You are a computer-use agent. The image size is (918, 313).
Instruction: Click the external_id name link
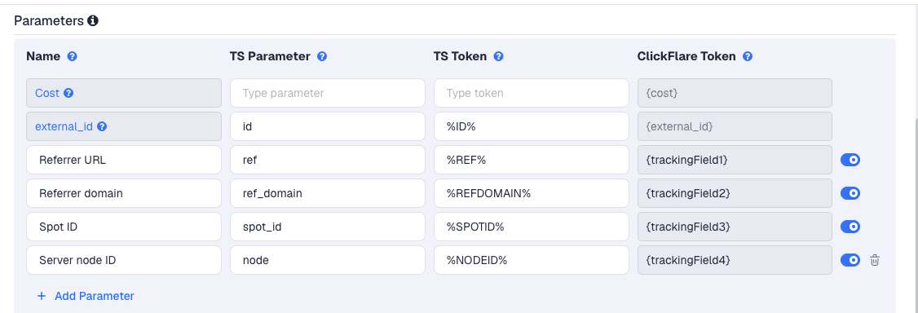(x=64, y=126)
